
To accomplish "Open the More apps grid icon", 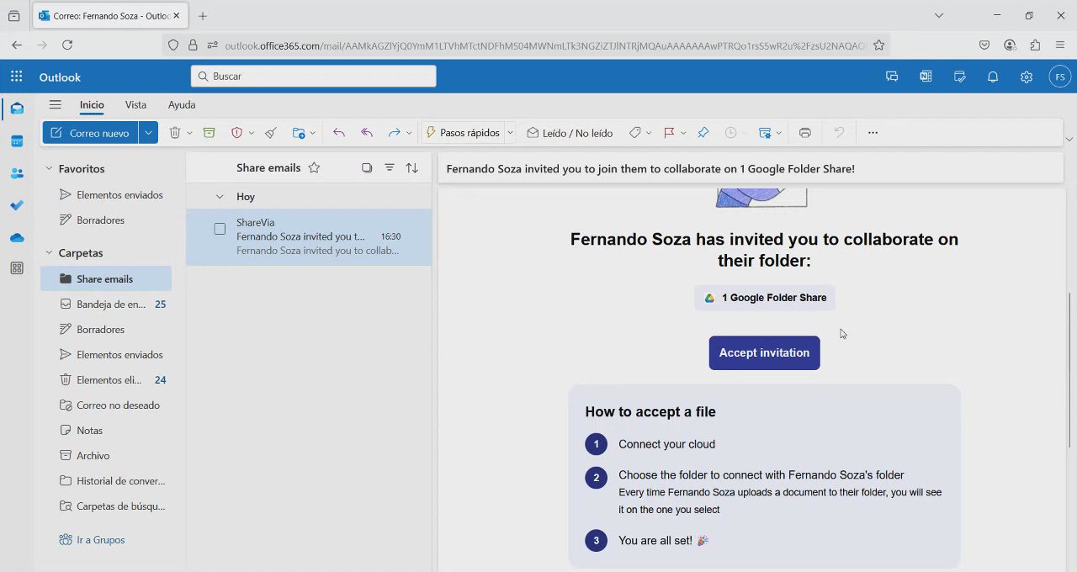I will click(x=17, y=268).
